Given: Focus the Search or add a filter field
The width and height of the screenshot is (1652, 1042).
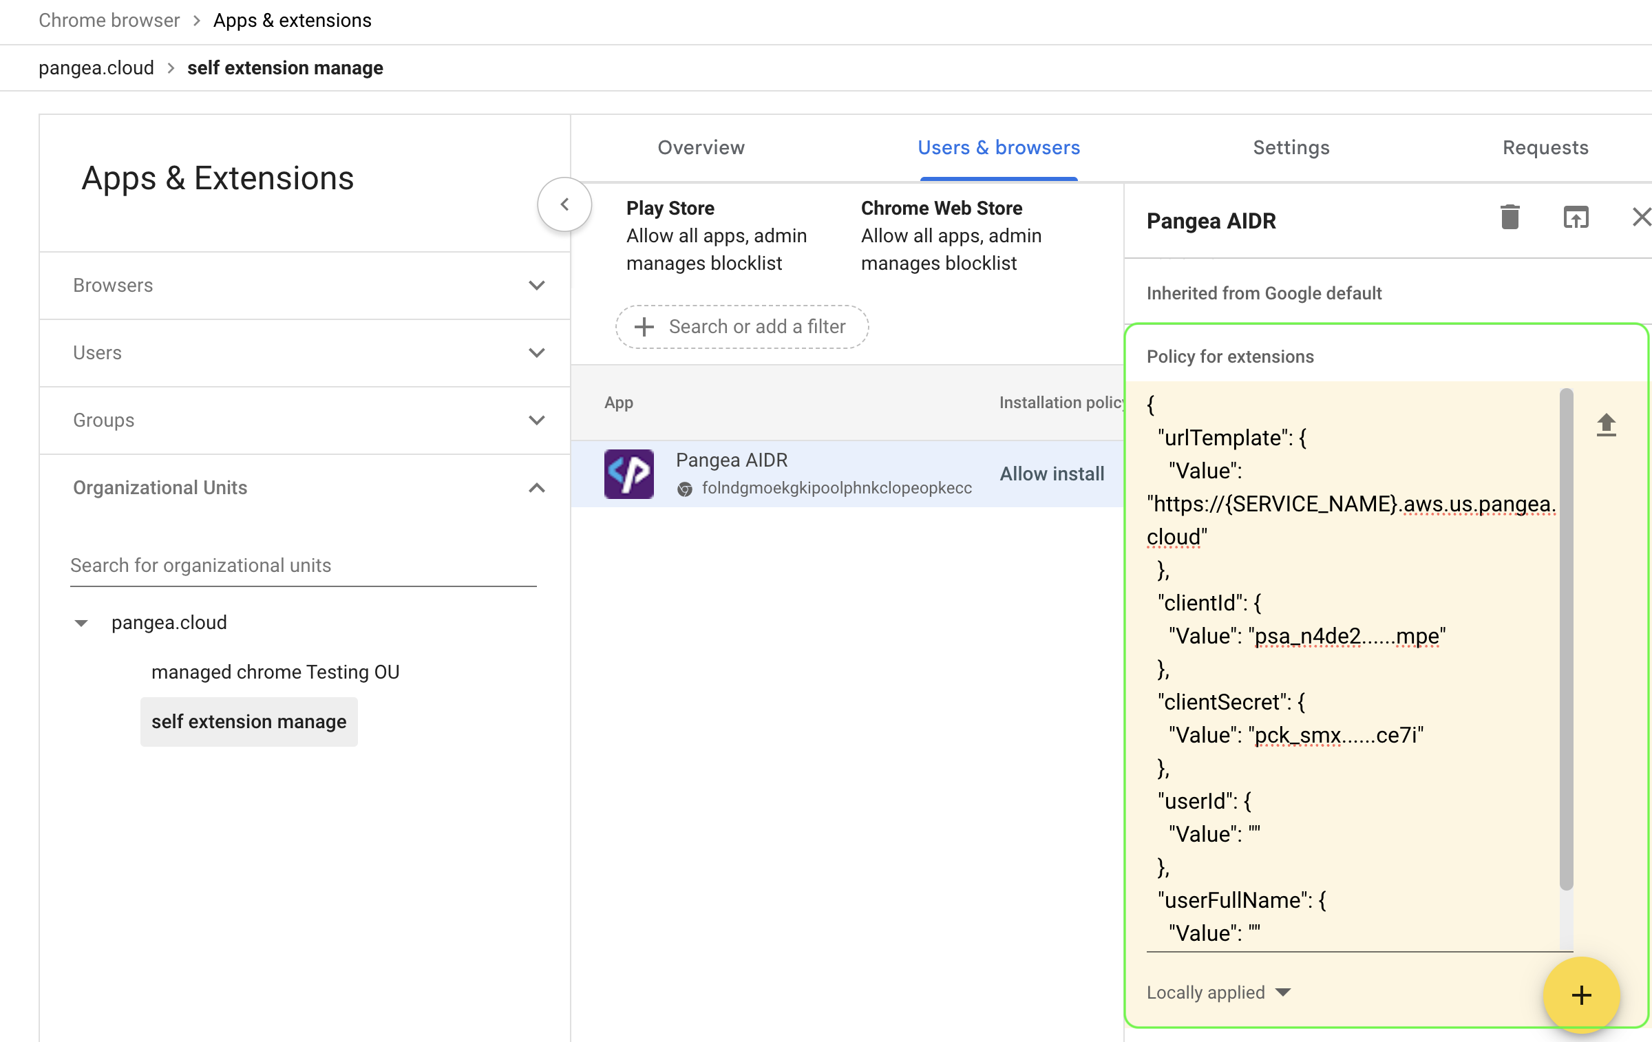Looking at the screenshot, I should coord(742,327).
